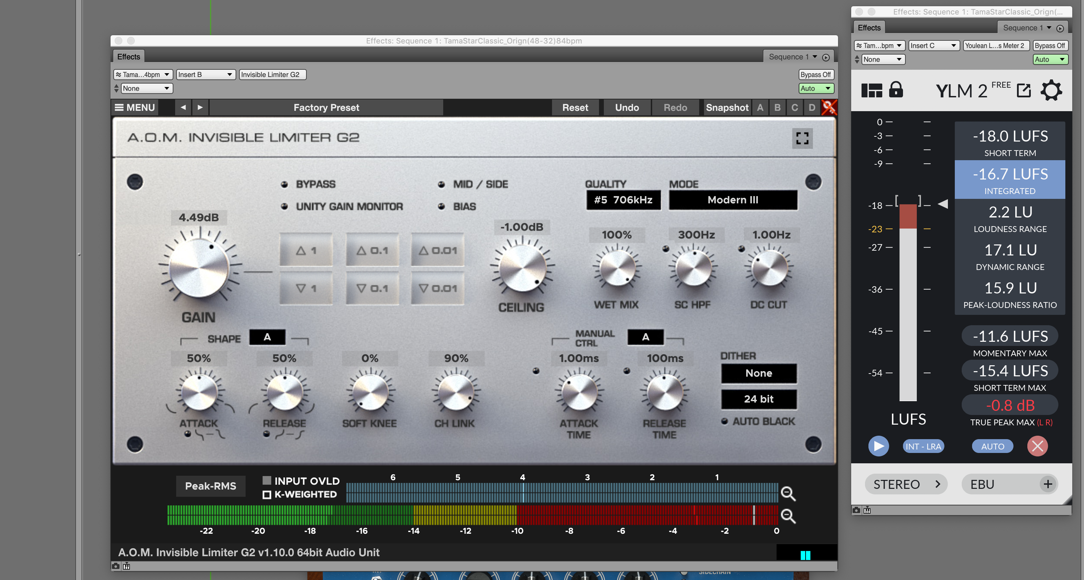Click the Undo button
The width and height of the screenshot is (1084, 580).
(627, 108)
